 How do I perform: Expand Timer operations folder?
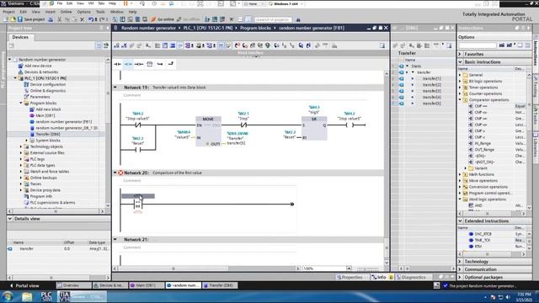point(460,88)
